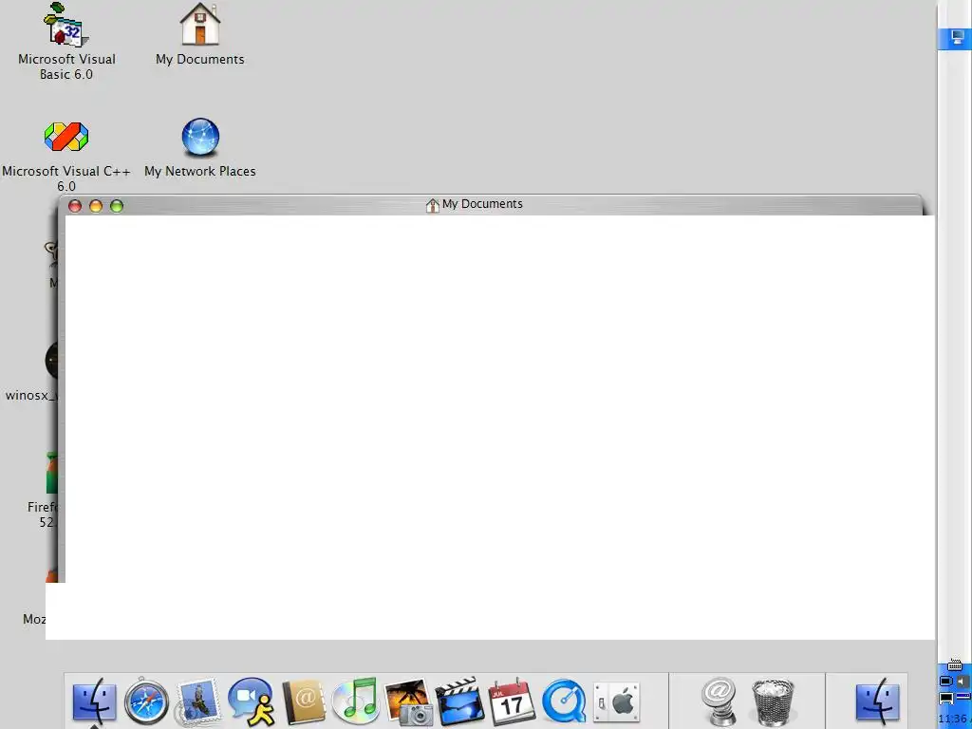Click the speaker volume tray icon

(x=963, y=682)
